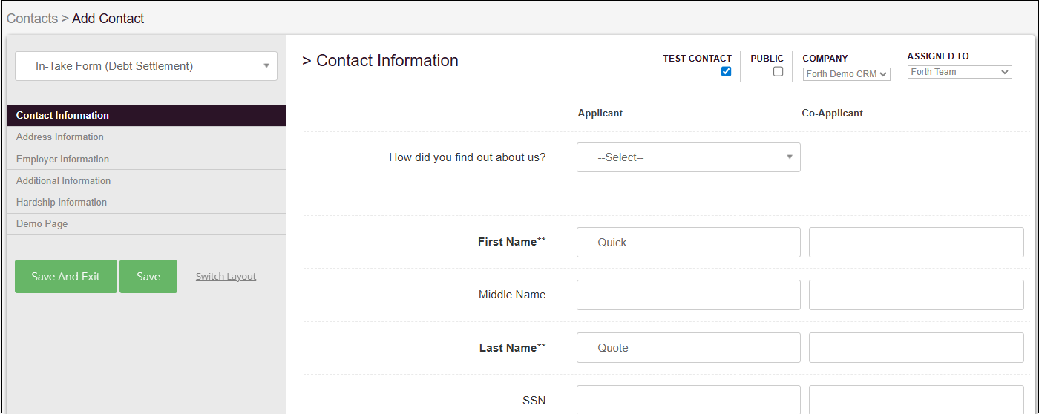
Task: Enable the Public checkbox
Action: tap(778, 72)
